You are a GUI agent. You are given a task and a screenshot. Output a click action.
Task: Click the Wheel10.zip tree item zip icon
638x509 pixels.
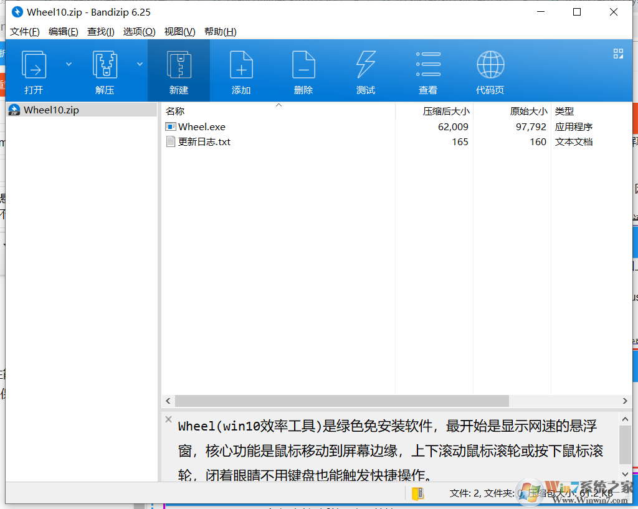pyautogui.click(x=14, y=110)
